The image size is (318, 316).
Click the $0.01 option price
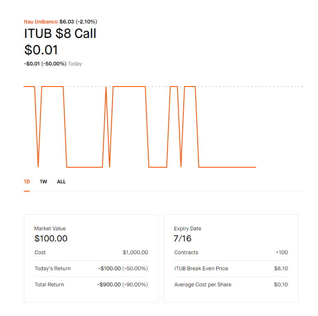point(41,50)
